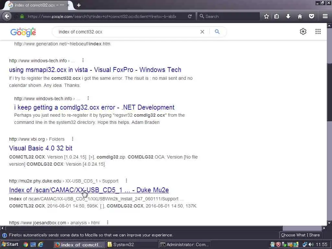Image resolution: width=332 pixels, height=249 pixels.
Task: Reload the page with the refresh icon
Action: pos(190,16)
